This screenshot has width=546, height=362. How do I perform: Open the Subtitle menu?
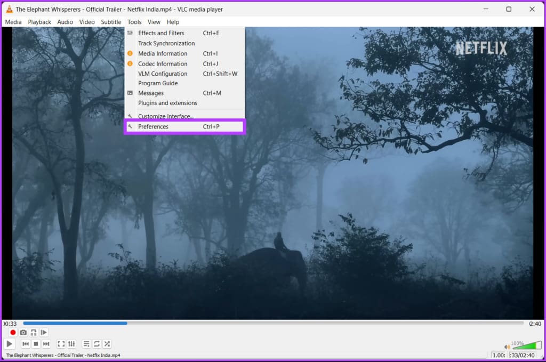(x=111, y=22)
